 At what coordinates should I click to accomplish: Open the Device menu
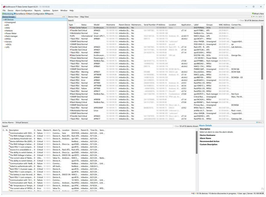coord(10,11)
